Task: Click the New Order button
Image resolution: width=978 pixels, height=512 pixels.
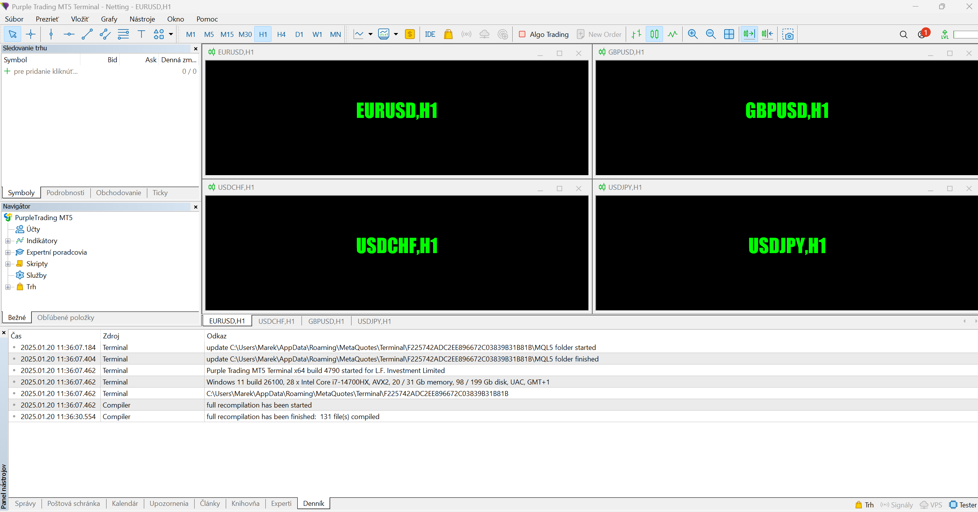Action: (x=599, y=34)
